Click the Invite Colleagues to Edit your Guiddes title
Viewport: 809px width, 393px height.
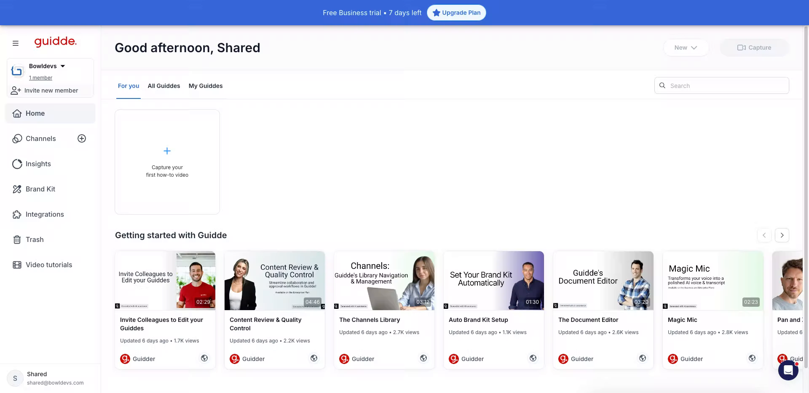pyautogui.click(x=161, y=324)
